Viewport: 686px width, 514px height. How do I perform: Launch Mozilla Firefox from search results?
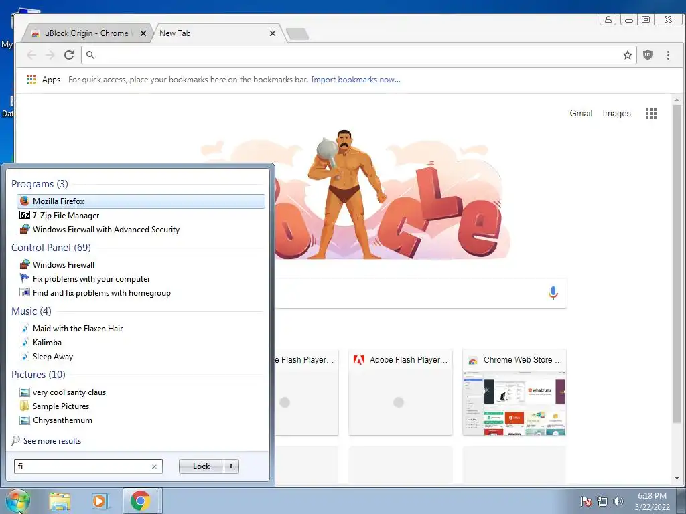141,201
